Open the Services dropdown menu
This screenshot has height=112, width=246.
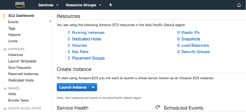click(x=48, y=5)
